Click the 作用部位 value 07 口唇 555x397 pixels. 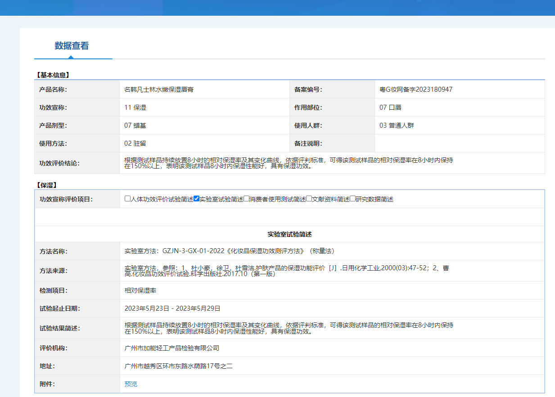pos(390,107)
